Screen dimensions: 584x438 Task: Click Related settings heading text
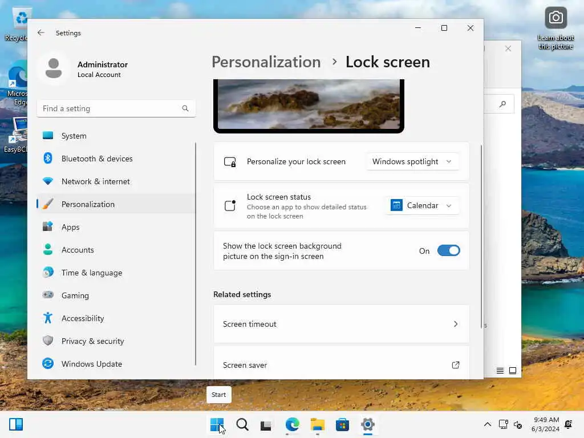[x=242, y=294]
